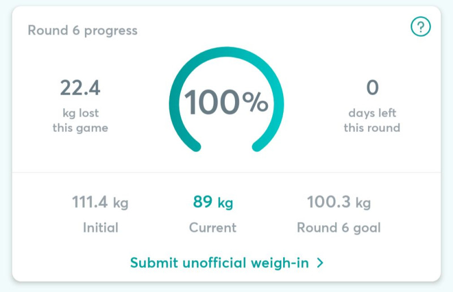Click the 111.4 kg initial weight
The height and width of the screenshot is (292, 453).
pos(100,202)
